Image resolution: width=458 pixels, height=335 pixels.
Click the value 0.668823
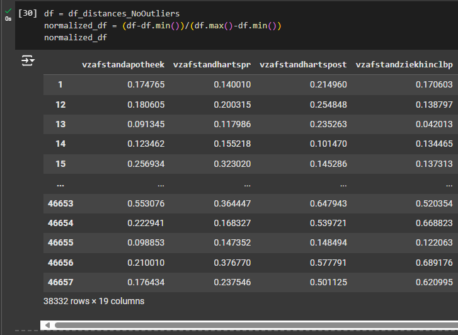point(434,223)
